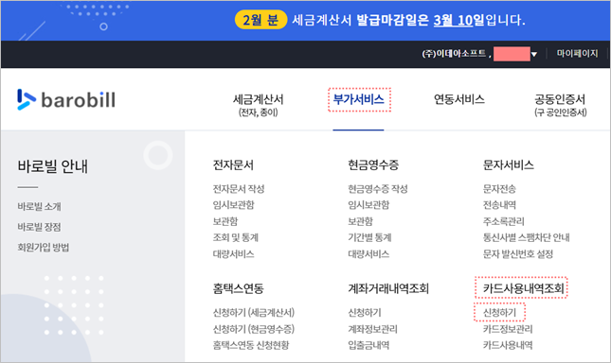The width and height of the screenshot is (611, 363).
Task: Open 신청하기 (현금영수증)
Action: click(x=253, y=329)
